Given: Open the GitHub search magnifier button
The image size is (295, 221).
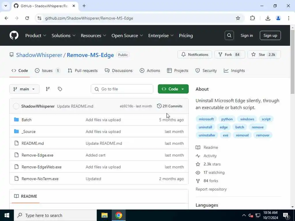Looking at the screenshot, I should 229,35.
